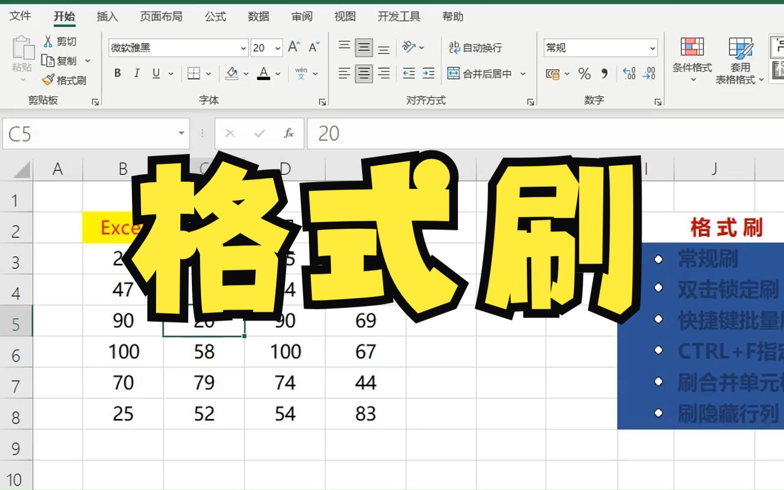Click the Copy (复制) button
Viewport: 784px width, 490px height.
tap(59, 60)
